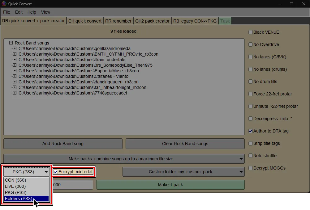Image resolution: width=310 pixels, height=210 pixels.
Task: Uncheck Author to DTA tag
Action: coord(250,131)
